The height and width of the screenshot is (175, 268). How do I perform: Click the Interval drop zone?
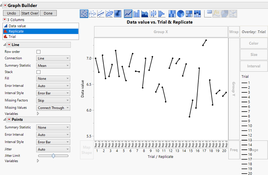pyautogui.click(x=254, y=66)
